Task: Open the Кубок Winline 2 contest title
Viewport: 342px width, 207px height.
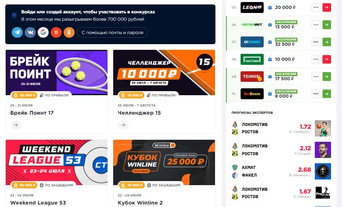Action: click(140, 203)
